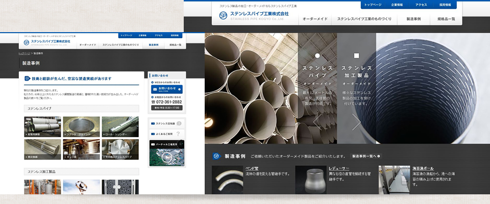Open ロール・シリンダー thumbnail
Image resolution: width=490 pixels, height=204 pixels.
tap(120, 126)
